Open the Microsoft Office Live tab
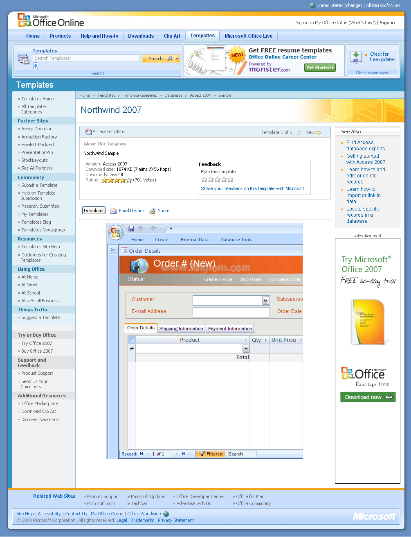This screenshot has width=411, height=537. (x=249, y=36)
